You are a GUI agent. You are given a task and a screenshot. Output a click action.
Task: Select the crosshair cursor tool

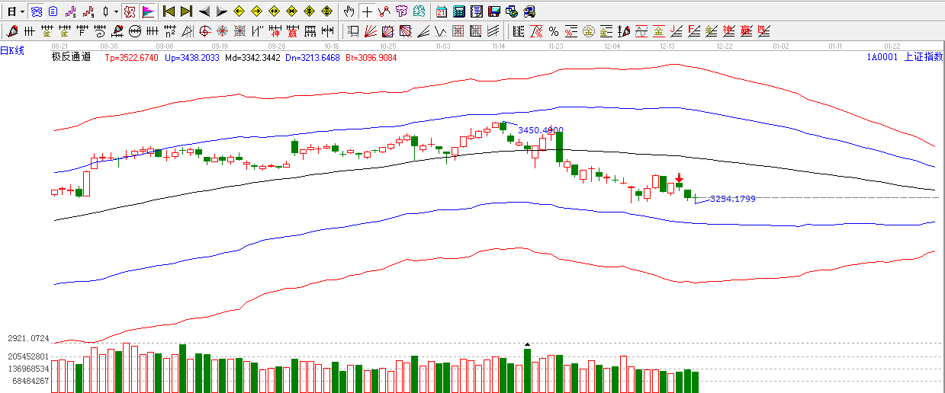(x=367, y=11)
